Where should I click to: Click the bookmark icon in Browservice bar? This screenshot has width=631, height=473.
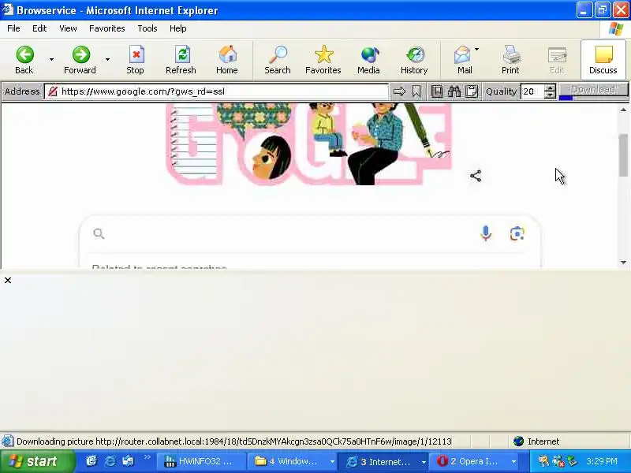click(416, 91)
